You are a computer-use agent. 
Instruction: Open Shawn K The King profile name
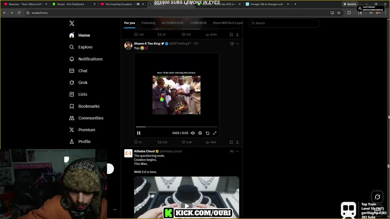pos(147,43)
